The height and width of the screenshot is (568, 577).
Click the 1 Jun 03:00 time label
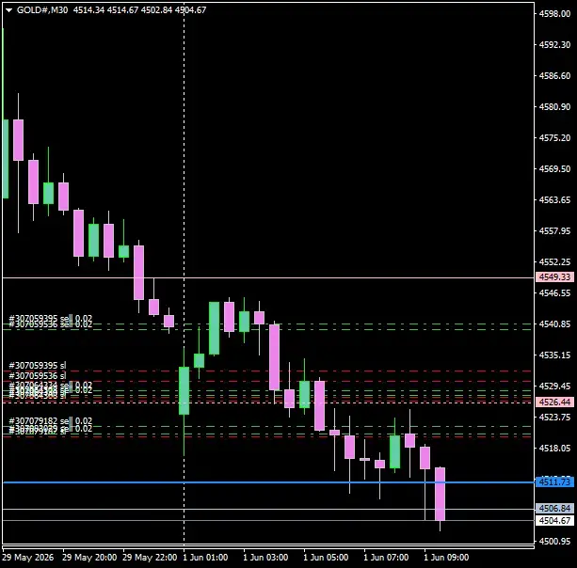click(265, 558)
